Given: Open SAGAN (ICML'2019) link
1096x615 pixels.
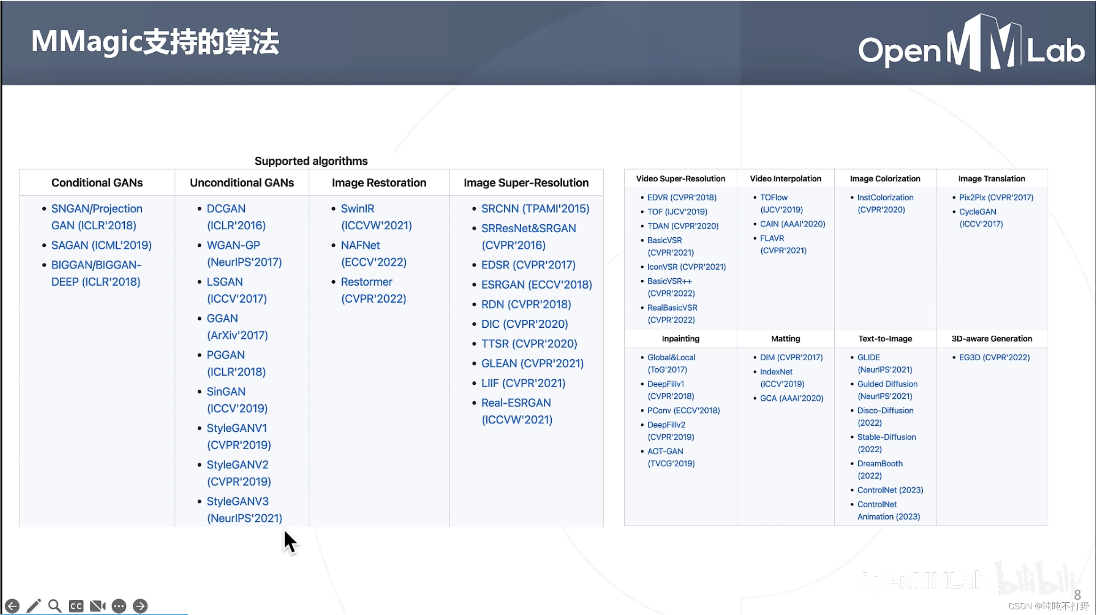Looking at the screenshot, I should [101, 245].
